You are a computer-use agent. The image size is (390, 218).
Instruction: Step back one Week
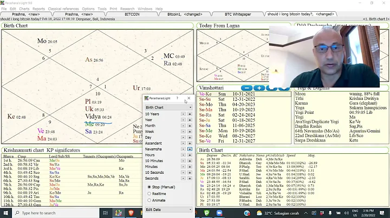(x=183, y=132)
